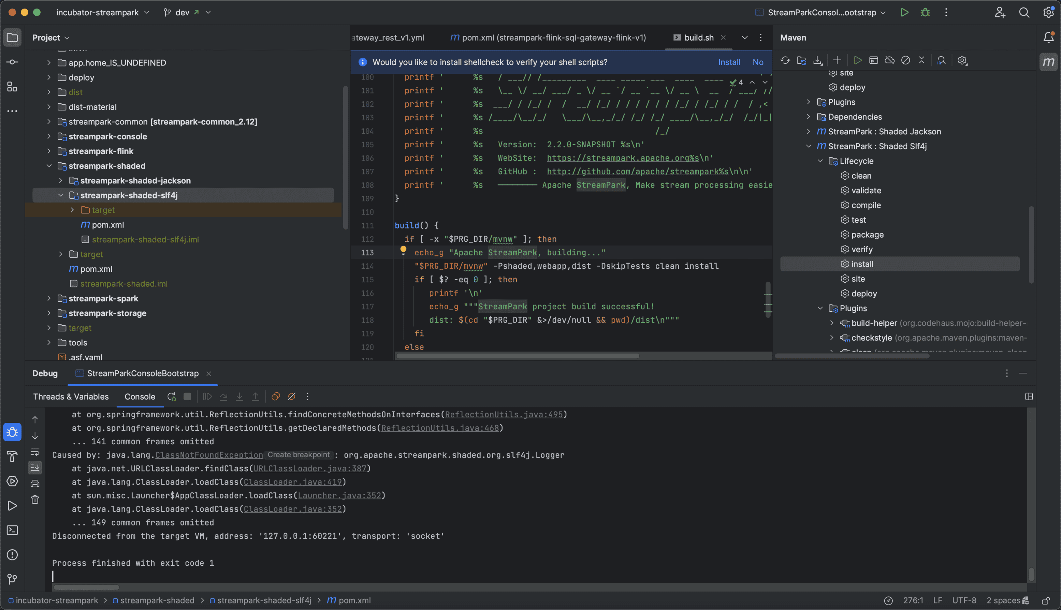1061x610 pixels.
Task: Click Toggle Offline Mode in Maven toolbar
Action: [889, 60]
